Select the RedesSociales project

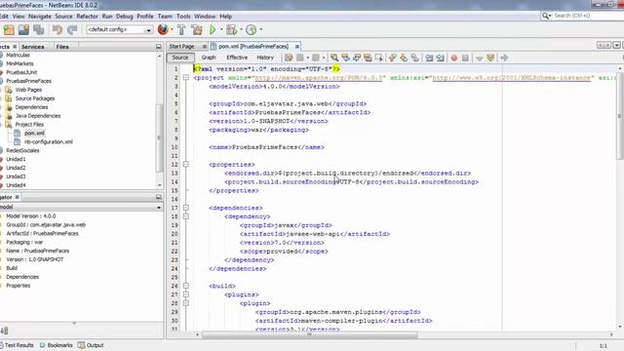22,150
